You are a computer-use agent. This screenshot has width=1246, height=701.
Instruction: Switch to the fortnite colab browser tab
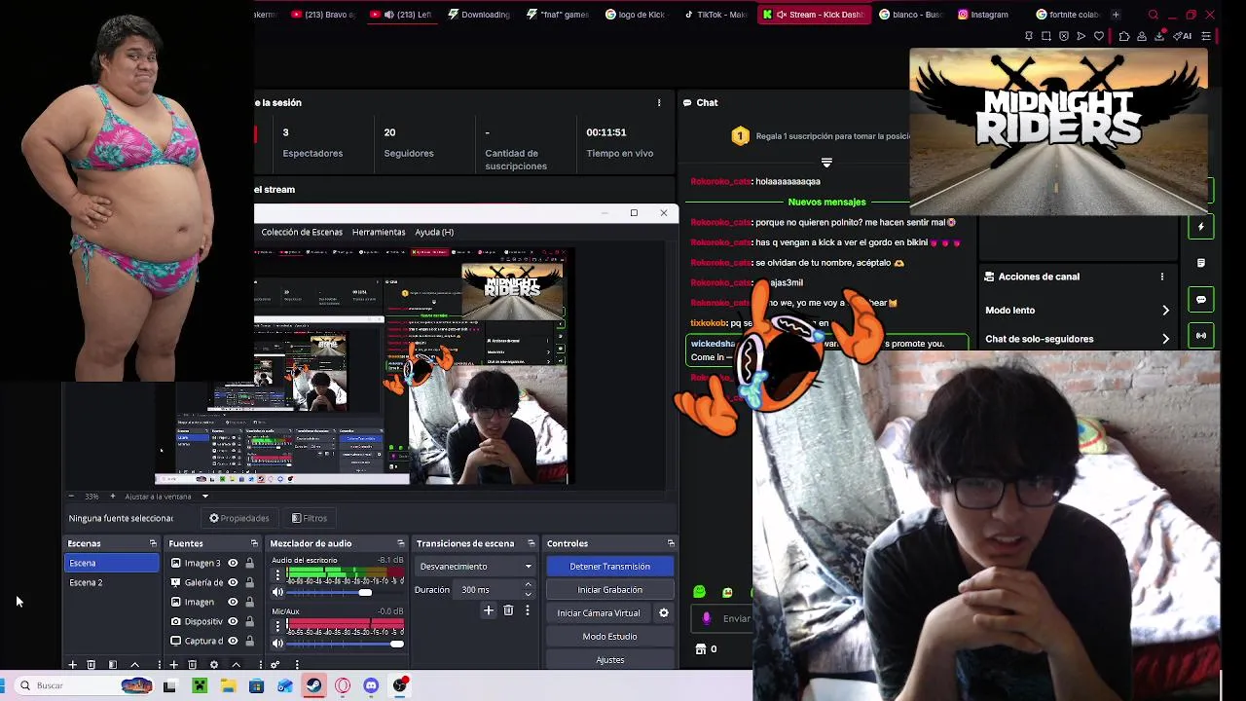[x=1066, y=15]
